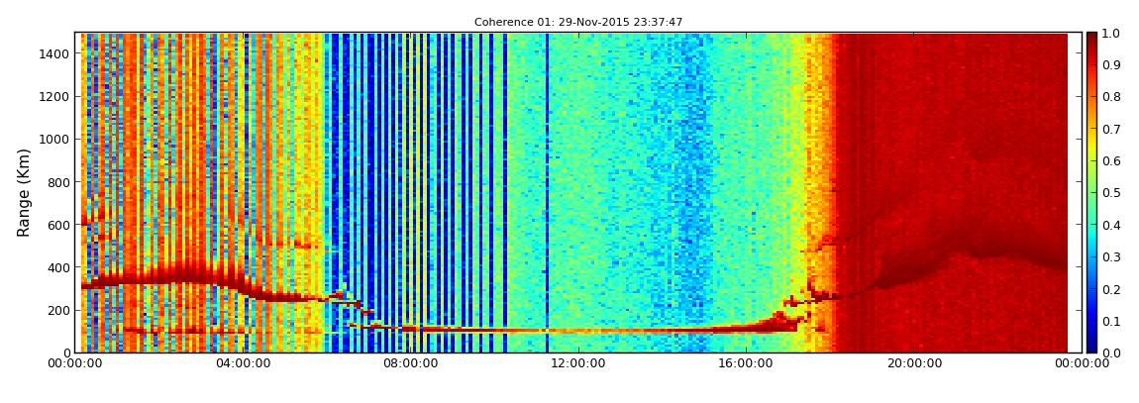The width and height of the screenshot is (1139, 403).
Task: Click the 16:00:00 time axis label
Action: 748,363
